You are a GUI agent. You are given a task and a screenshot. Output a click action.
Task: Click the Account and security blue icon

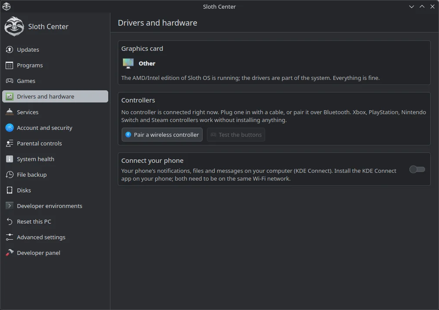point(9,128)
